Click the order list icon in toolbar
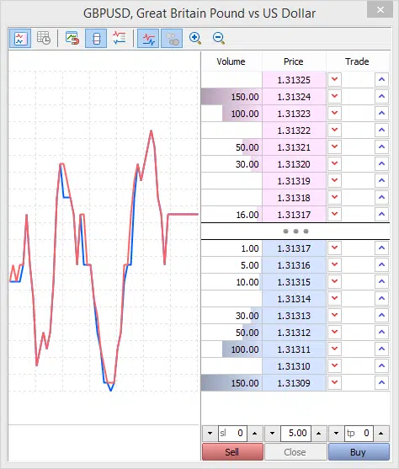The image size is (399, 469). pos(120,38)
